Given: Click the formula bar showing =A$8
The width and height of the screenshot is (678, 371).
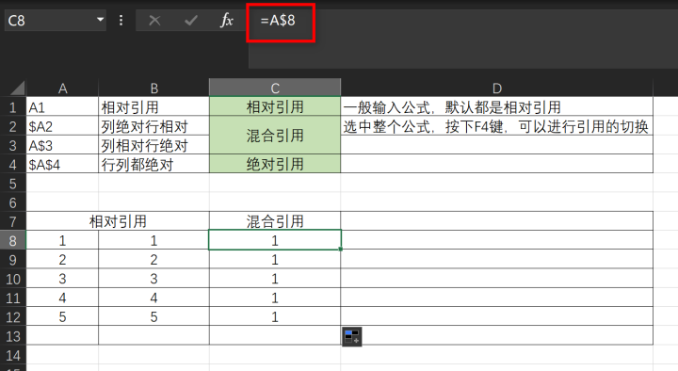Looking at the screenshot, I should [462, 21].
